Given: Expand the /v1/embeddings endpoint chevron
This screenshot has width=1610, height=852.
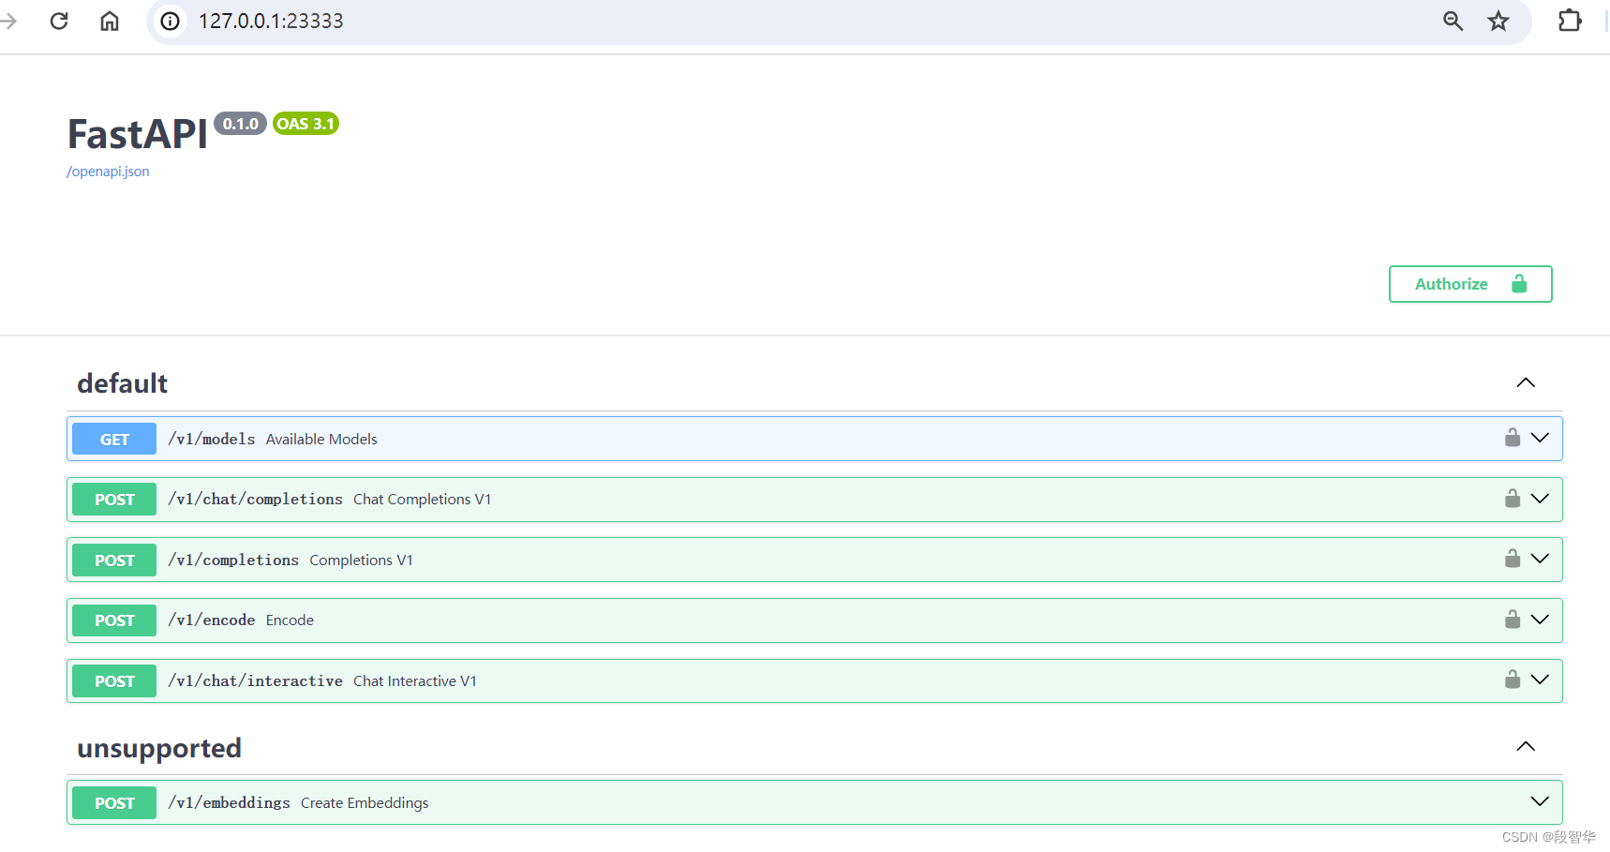Looking at the screenshot, I should click(x=1540, y=801).
